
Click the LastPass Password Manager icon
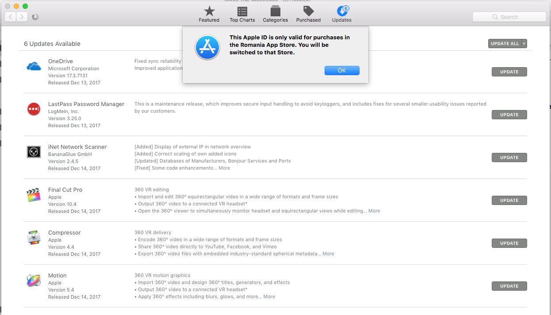(x=34, y=109)
